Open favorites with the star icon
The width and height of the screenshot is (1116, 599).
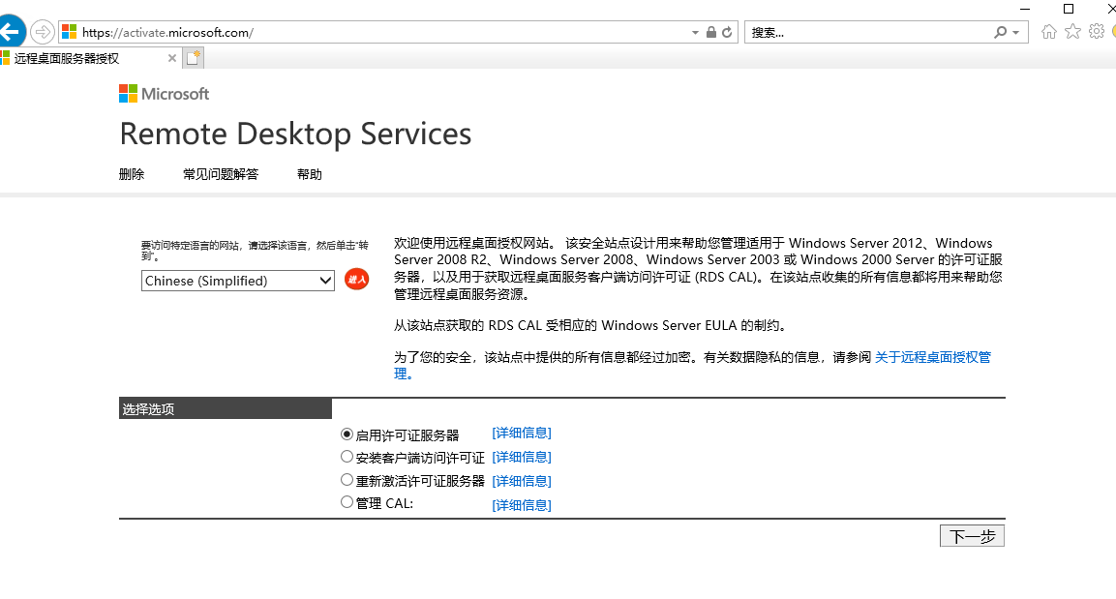[1072, 31]
